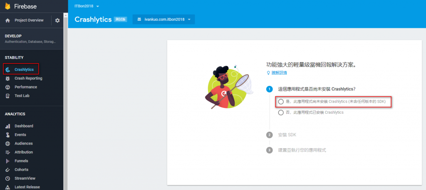Click the Funnels icon
Viewport: 426px width, 190px height.
[7, 161]
